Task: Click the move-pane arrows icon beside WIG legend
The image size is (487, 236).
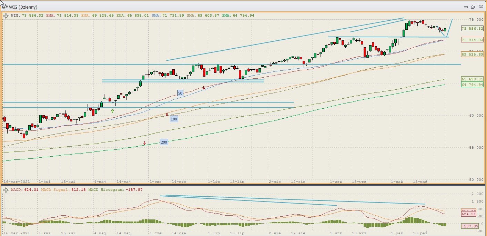Action: (x=6, y=16)
